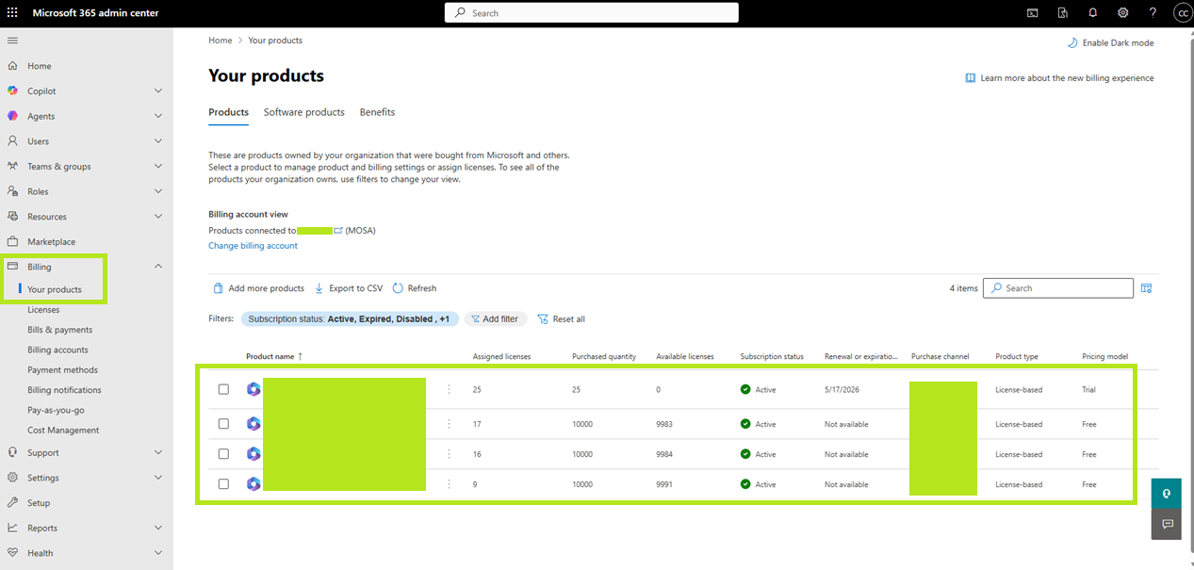Click Home in the breadcrumb
This screenshot has height=570, width=1194.
[x=221, y=41]
